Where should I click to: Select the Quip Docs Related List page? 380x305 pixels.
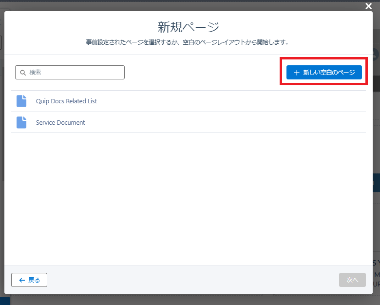coord(189,101)
